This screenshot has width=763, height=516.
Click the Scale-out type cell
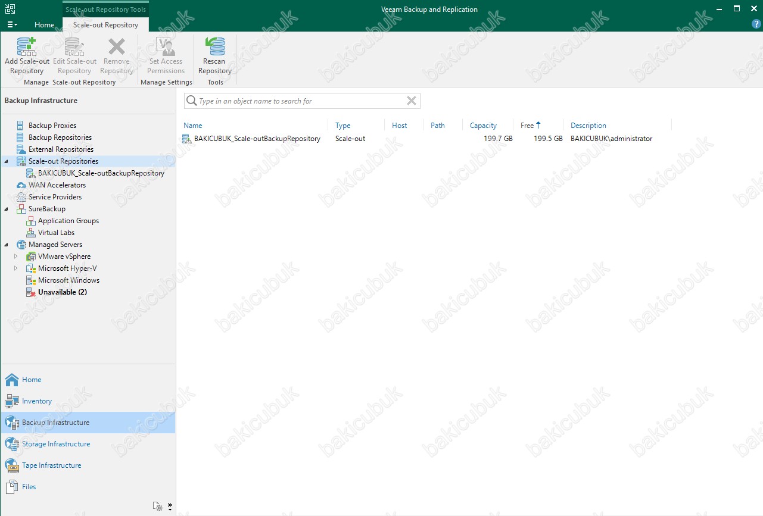[x=350, y=139]
